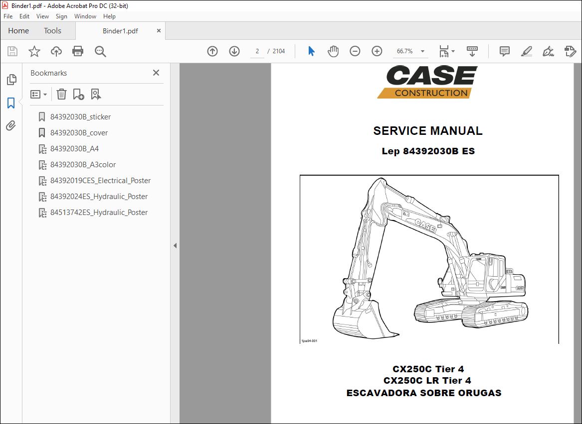
Task: Open bookmark 84392030B_sticker
Action: coord(81,116)
